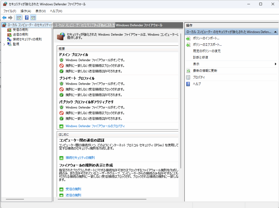The width and height of the screenshot is (279, 208).
Task: Select the 送信の規則 icon in the tree
Action: [9, 35]
